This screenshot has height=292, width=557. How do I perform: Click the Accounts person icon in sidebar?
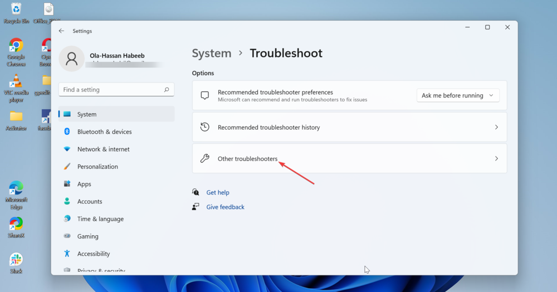point(67,201)
